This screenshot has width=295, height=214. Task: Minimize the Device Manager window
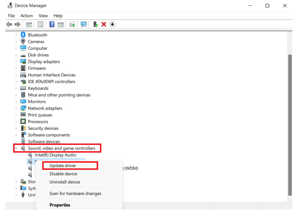click(250, 6)
